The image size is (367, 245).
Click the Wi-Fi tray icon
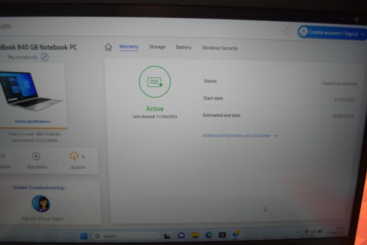coord(306,232)
